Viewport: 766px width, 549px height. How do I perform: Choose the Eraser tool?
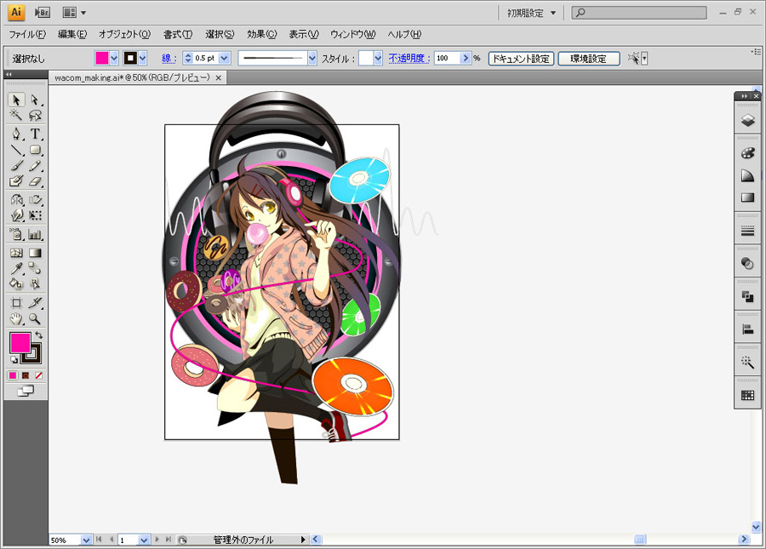35,181
